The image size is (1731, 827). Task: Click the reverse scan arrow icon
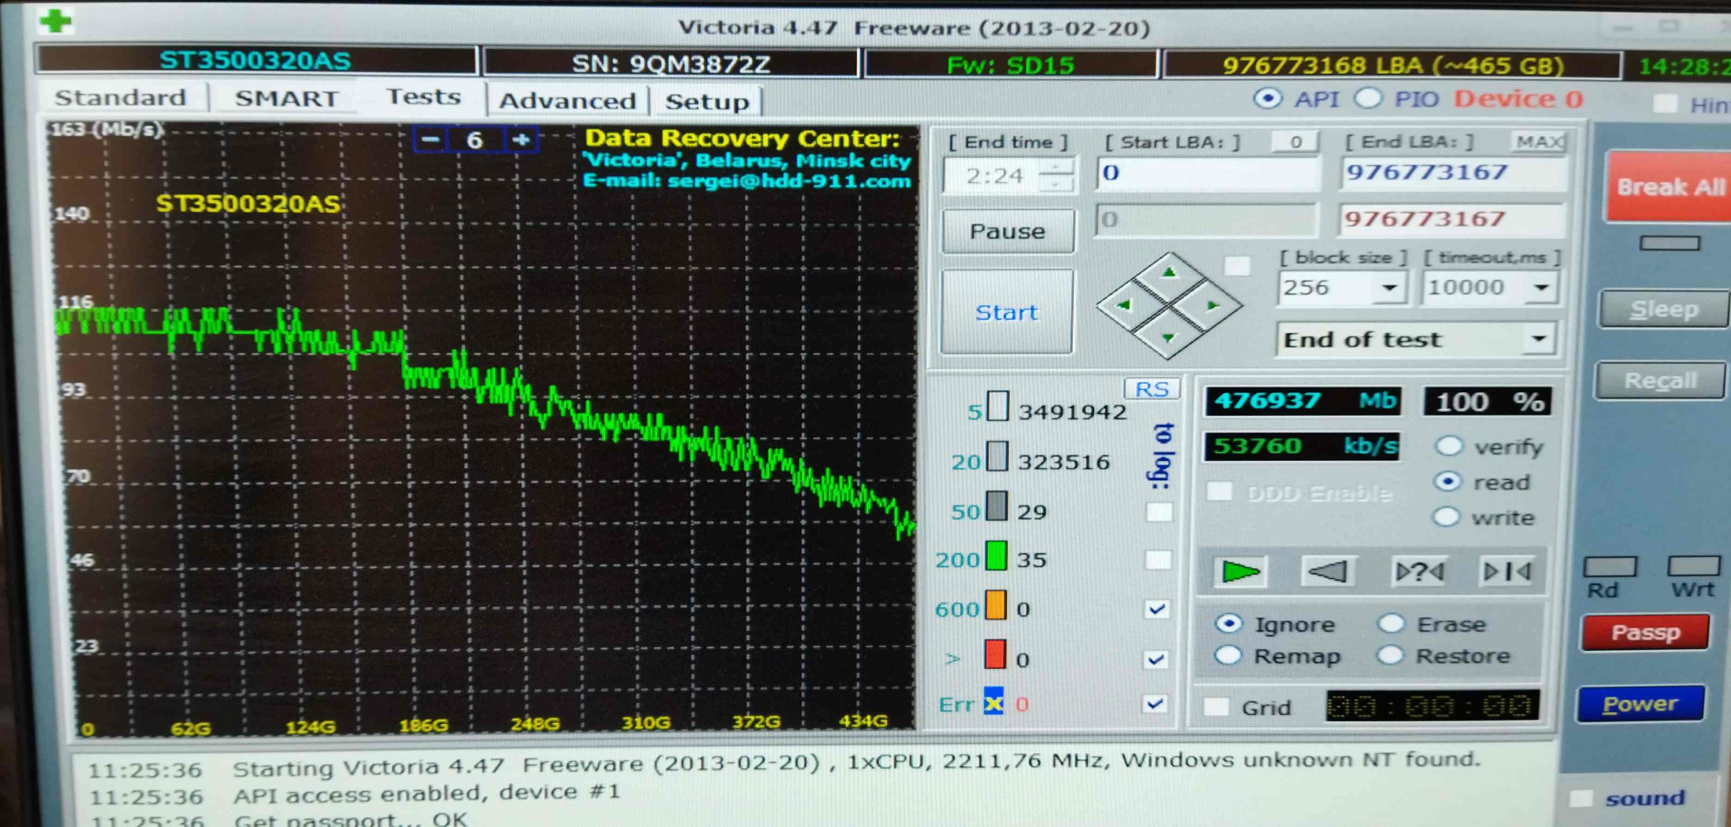coord(1327,571)
